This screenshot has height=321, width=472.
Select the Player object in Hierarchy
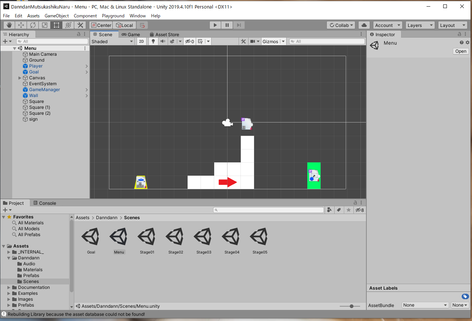click(x=36, y=66)
